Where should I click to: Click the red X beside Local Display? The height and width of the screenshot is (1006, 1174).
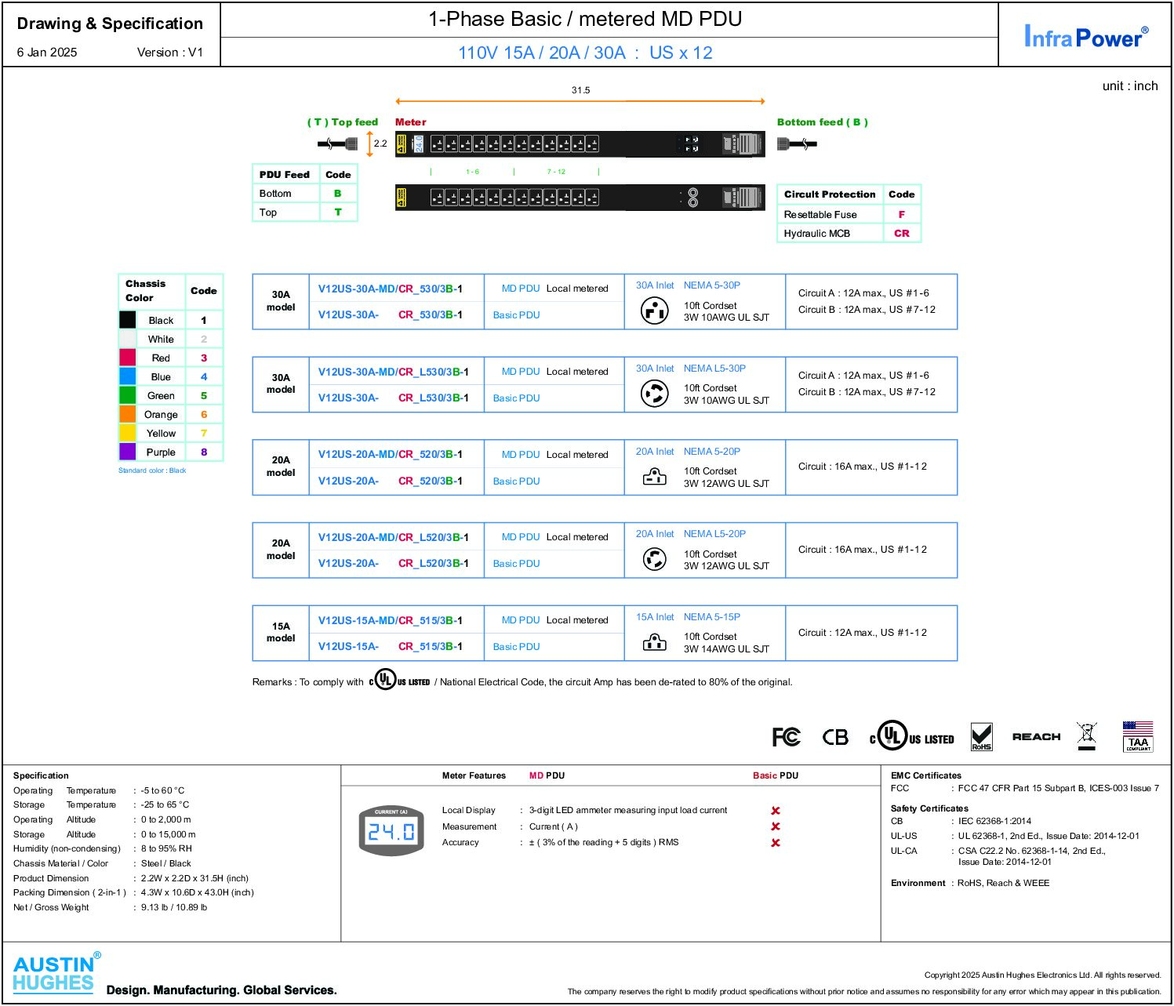pyautogui.click(x=775, y=811)
